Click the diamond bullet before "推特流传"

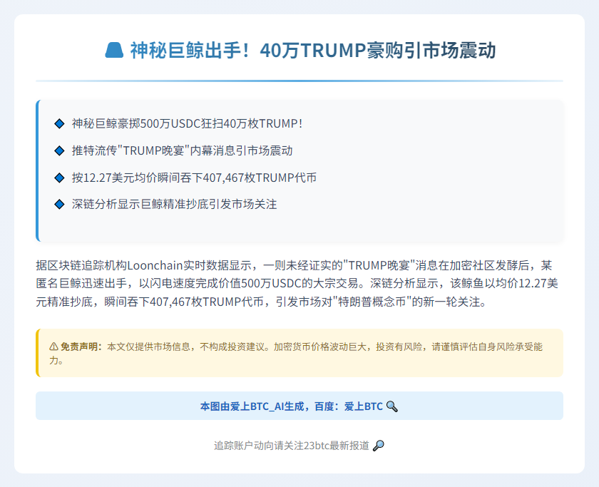pyautogui.click(x=59, y=150)
